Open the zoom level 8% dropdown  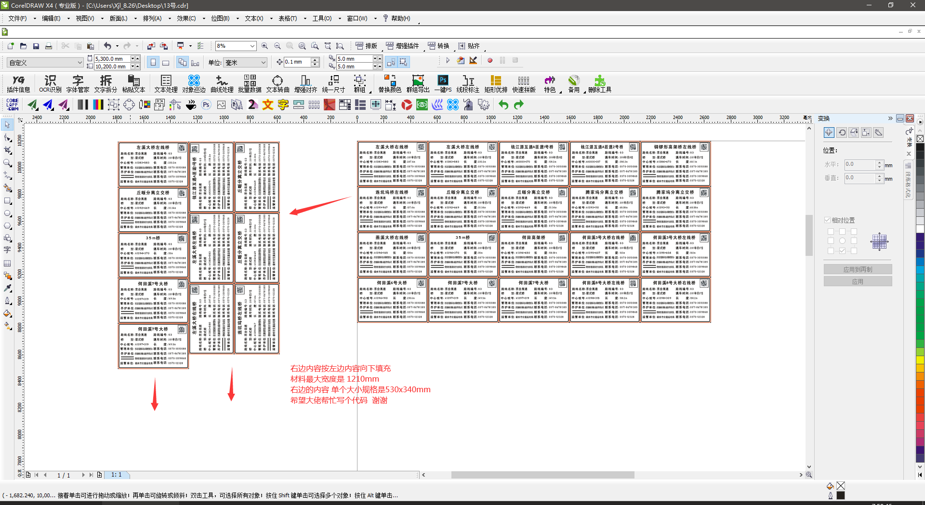coord(252,46)
